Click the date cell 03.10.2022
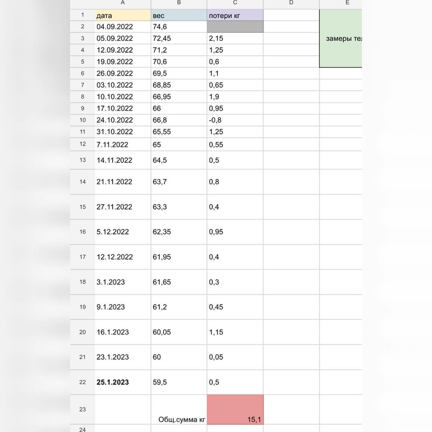This screenshot has width=432, height=432. [x=123, y=85]
